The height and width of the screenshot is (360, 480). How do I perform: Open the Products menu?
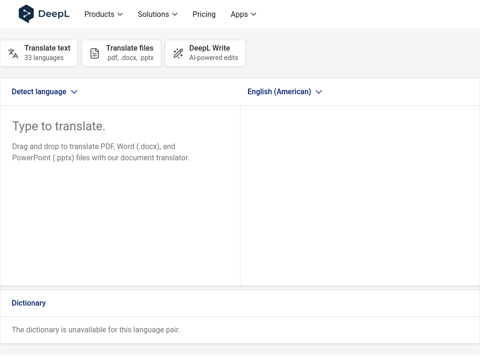(x=99, y=15)
